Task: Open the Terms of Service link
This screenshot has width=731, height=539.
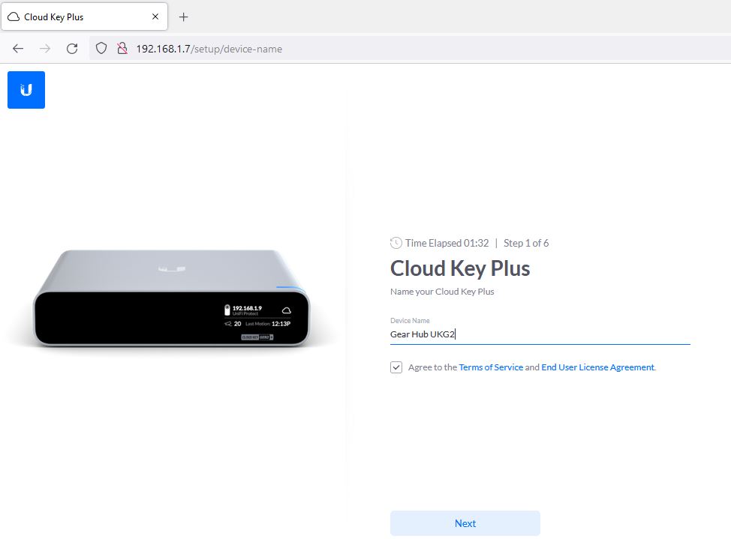Action: point(491,367)
